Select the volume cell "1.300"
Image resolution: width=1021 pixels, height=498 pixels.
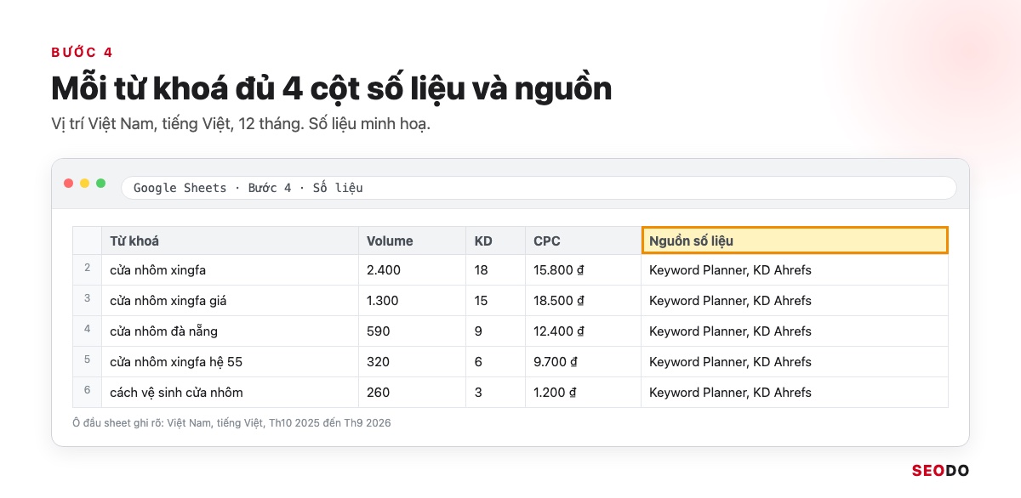pos(412,301)
